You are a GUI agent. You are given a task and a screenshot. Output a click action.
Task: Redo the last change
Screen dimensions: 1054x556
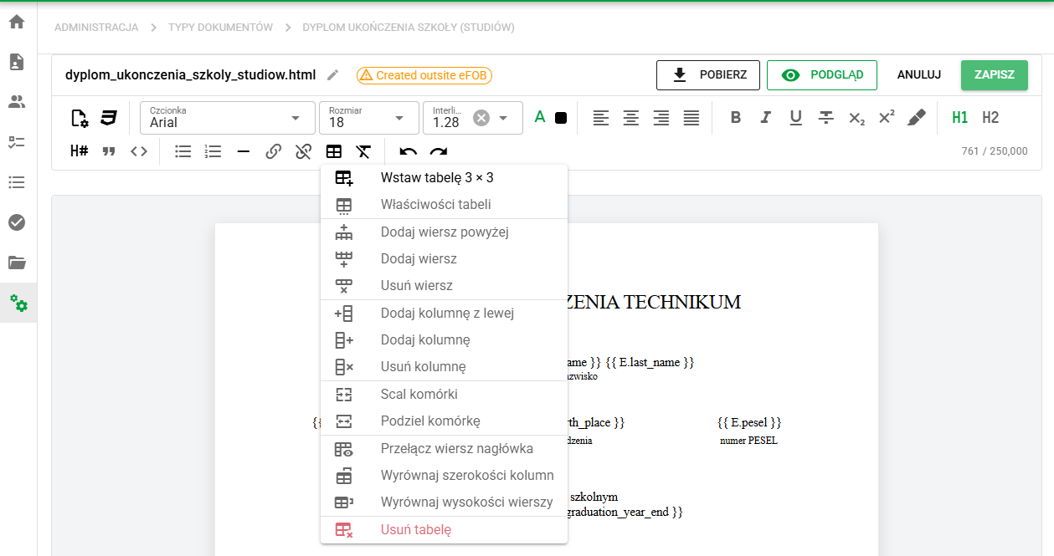pyautogui.click(x=439, y=151)
